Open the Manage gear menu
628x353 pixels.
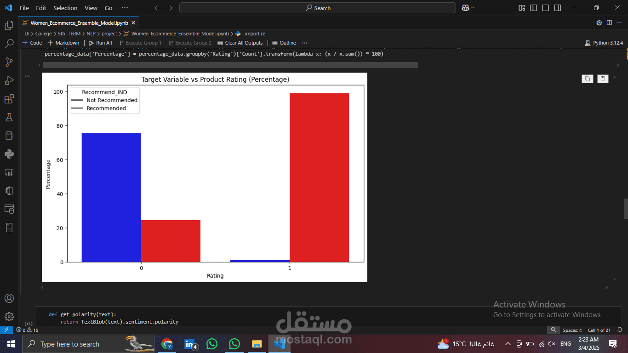pos(9,317)
